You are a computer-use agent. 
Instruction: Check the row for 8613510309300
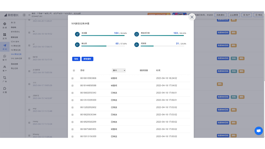[x=73, y=100]
